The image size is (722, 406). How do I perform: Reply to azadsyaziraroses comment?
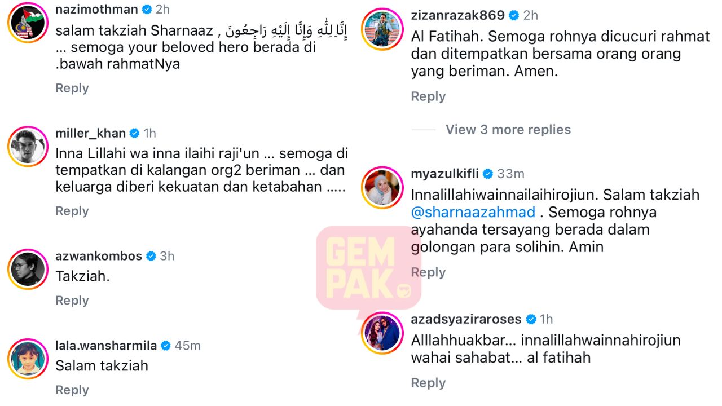coord(428,383)
